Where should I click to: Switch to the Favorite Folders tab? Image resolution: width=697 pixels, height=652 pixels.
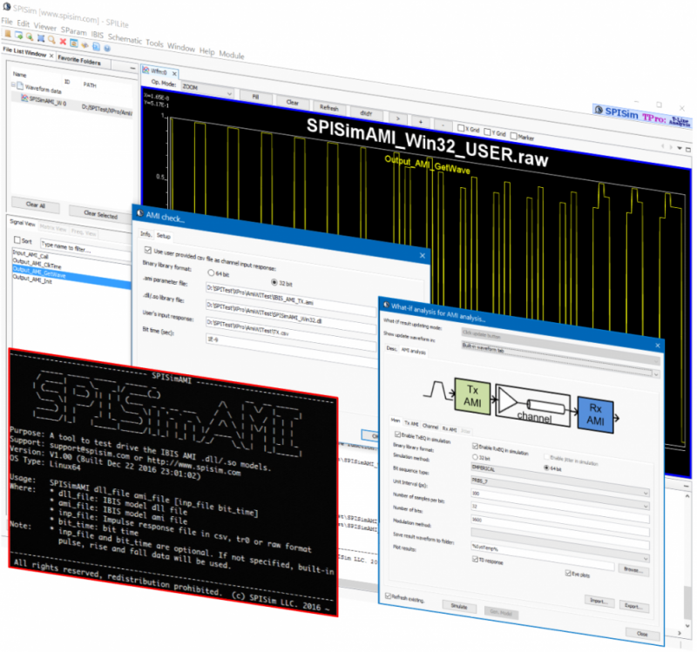pyautogui.click(x=79, y=63)
